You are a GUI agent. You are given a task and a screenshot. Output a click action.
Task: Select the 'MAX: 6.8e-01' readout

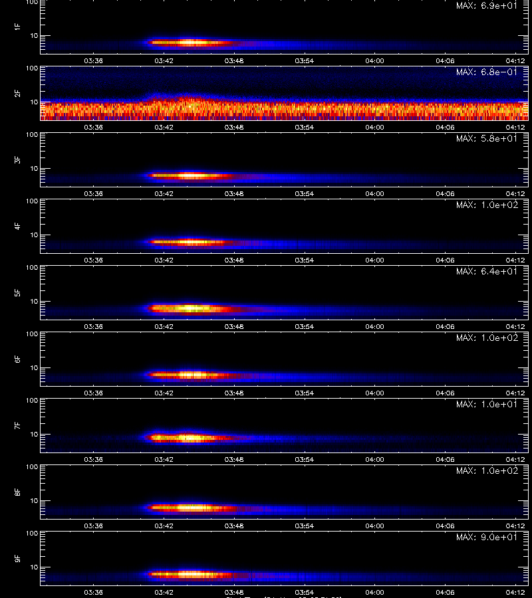pos(487,72)
